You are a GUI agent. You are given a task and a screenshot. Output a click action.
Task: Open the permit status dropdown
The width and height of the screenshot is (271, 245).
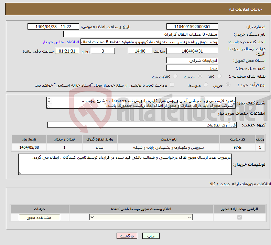click(141, 218)
